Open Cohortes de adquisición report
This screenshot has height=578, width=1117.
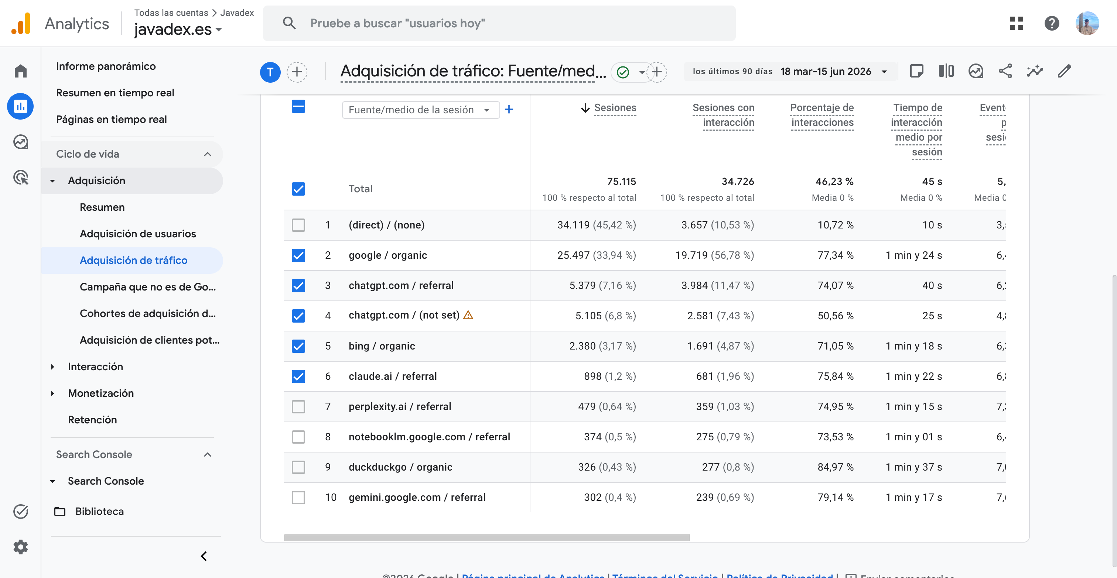[x=147, y=313]
